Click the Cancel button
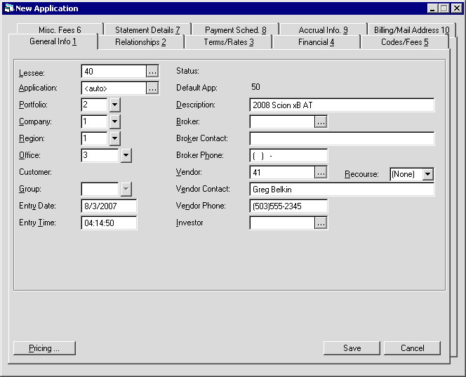This screenshot has width=466, height=377. coord(412,348)
